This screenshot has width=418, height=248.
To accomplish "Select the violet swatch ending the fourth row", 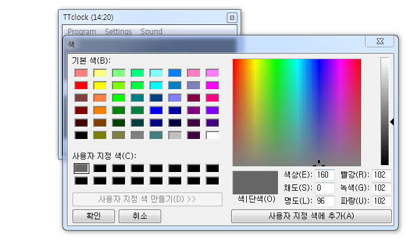I will tap(212, 110).
